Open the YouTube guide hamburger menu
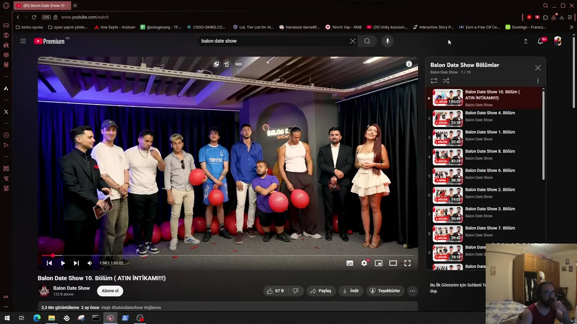 coord(23,41)
